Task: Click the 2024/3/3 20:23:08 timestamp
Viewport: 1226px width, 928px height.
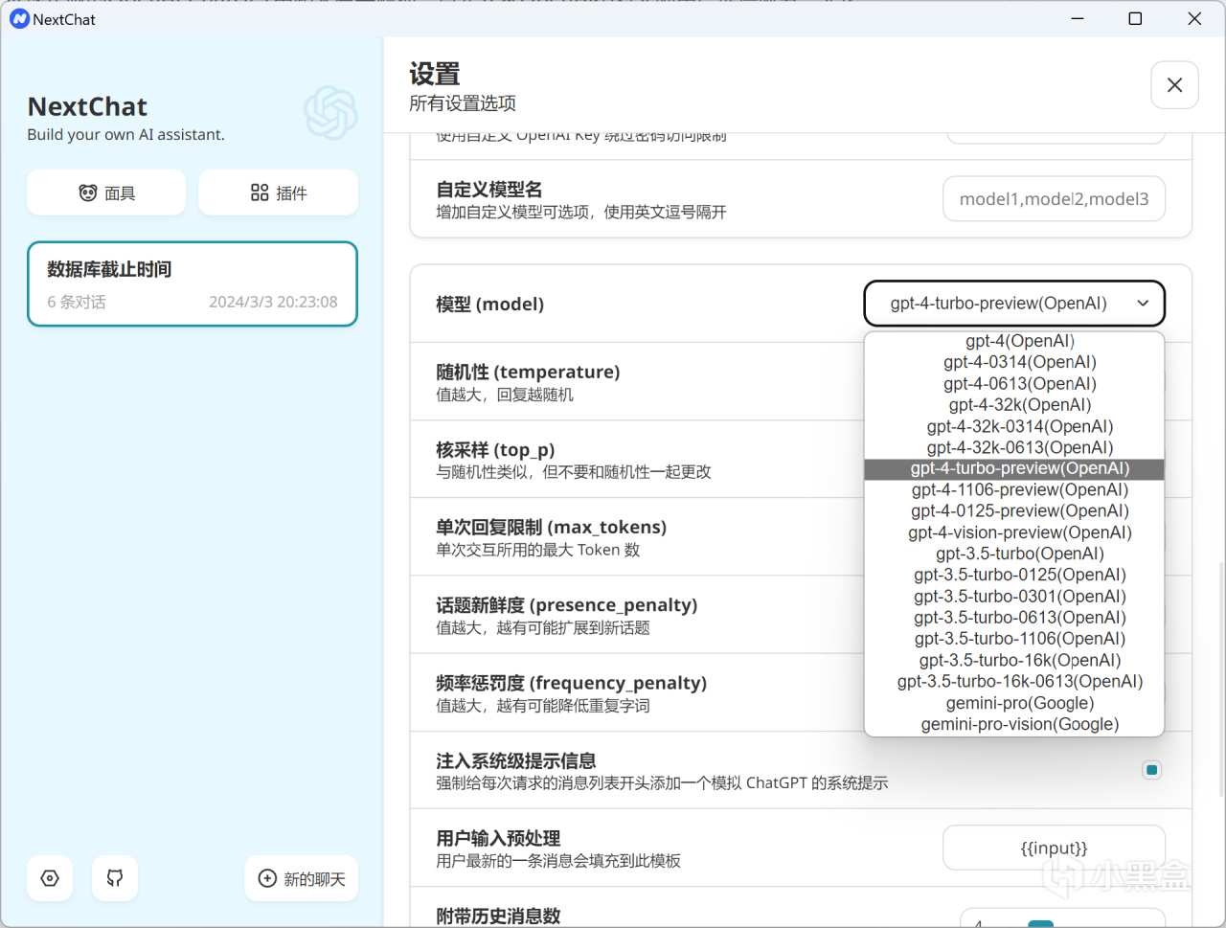Action: [x=273, y=302]
